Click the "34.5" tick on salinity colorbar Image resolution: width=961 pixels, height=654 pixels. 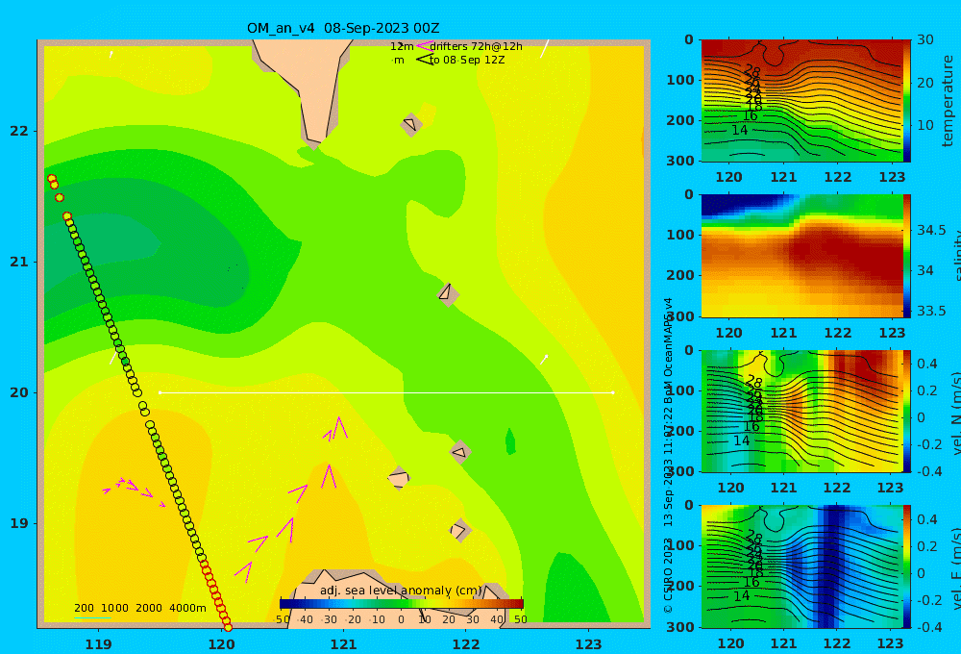[931, 230]
